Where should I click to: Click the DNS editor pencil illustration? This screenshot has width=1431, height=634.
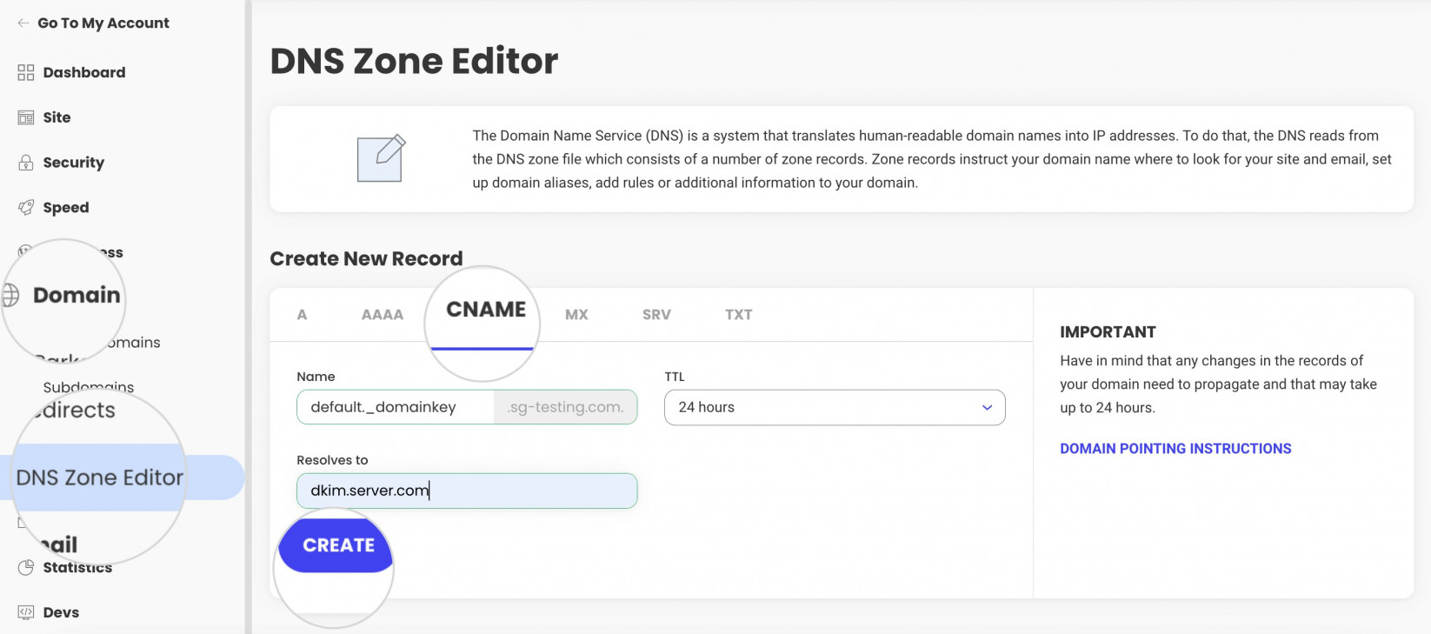[x=382, y=158]
